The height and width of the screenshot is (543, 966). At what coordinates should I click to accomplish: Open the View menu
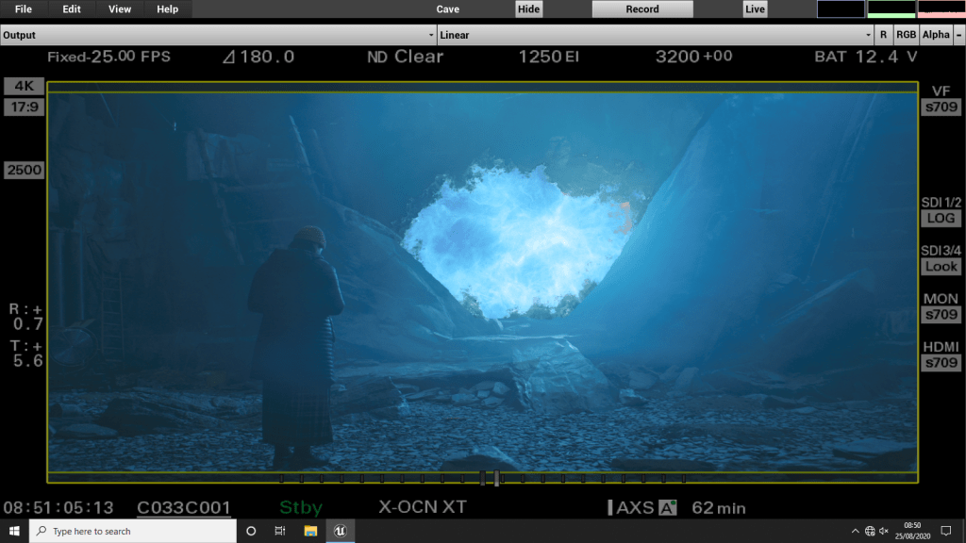(x=120, y=9)
